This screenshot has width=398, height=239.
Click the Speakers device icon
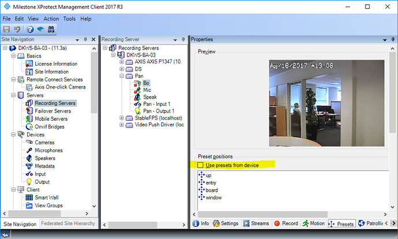(29, 158)
